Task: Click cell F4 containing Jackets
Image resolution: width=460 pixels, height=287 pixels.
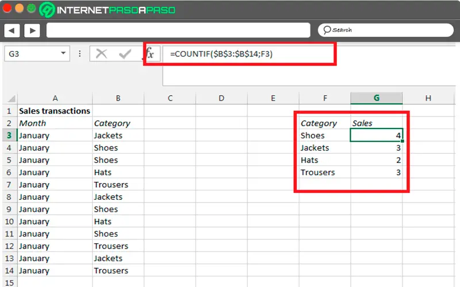Action: coord(325,148)
